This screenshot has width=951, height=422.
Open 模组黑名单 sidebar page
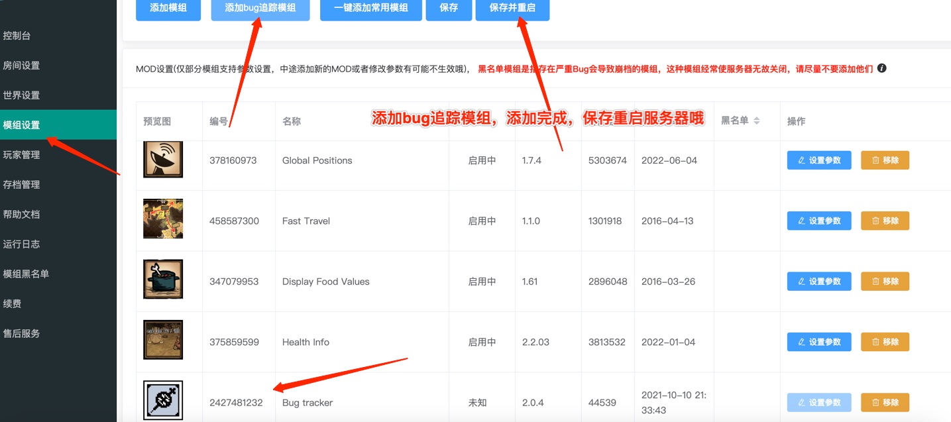26,274
